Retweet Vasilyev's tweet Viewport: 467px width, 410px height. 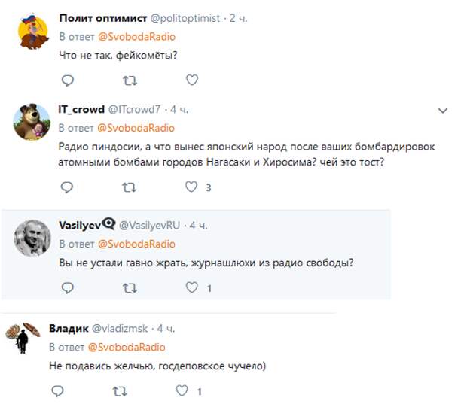pyautogui.click(x=130, y=287)
